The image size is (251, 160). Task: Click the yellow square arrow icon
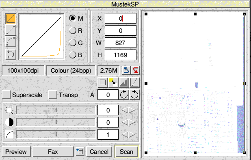point(113,82)
